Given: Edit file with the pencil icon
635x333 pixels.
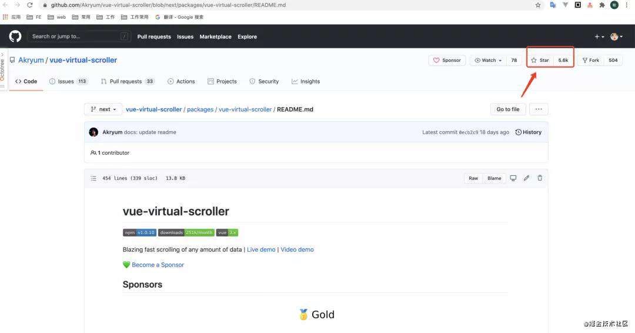Looking at the screenshot, I should 526,178.
